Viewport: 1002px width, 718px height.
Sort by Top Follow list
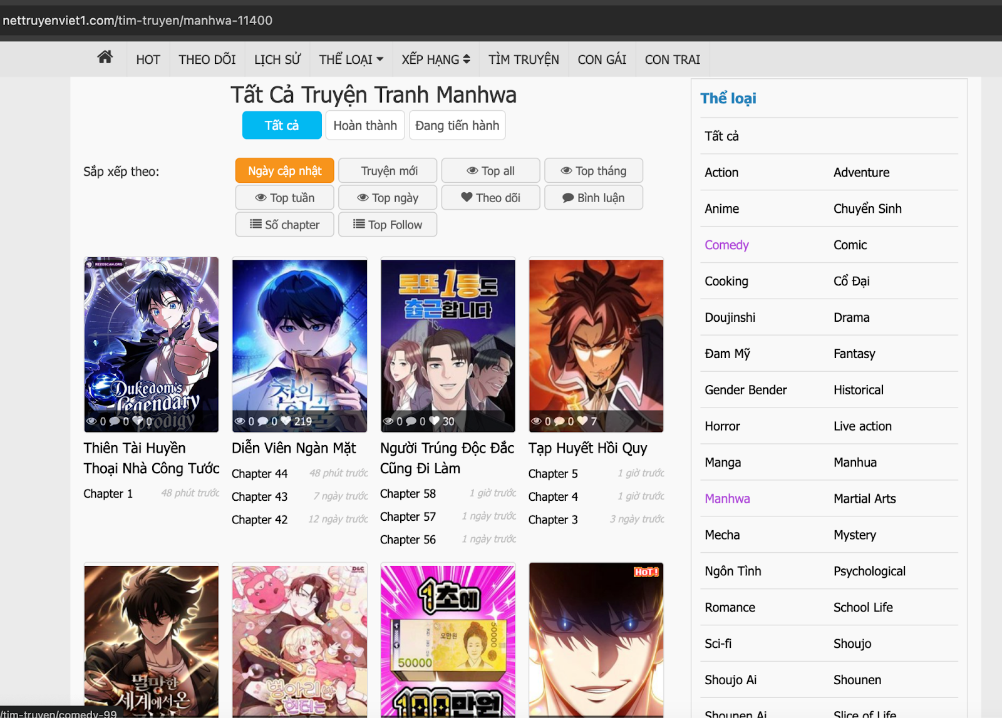pos(388,225)
